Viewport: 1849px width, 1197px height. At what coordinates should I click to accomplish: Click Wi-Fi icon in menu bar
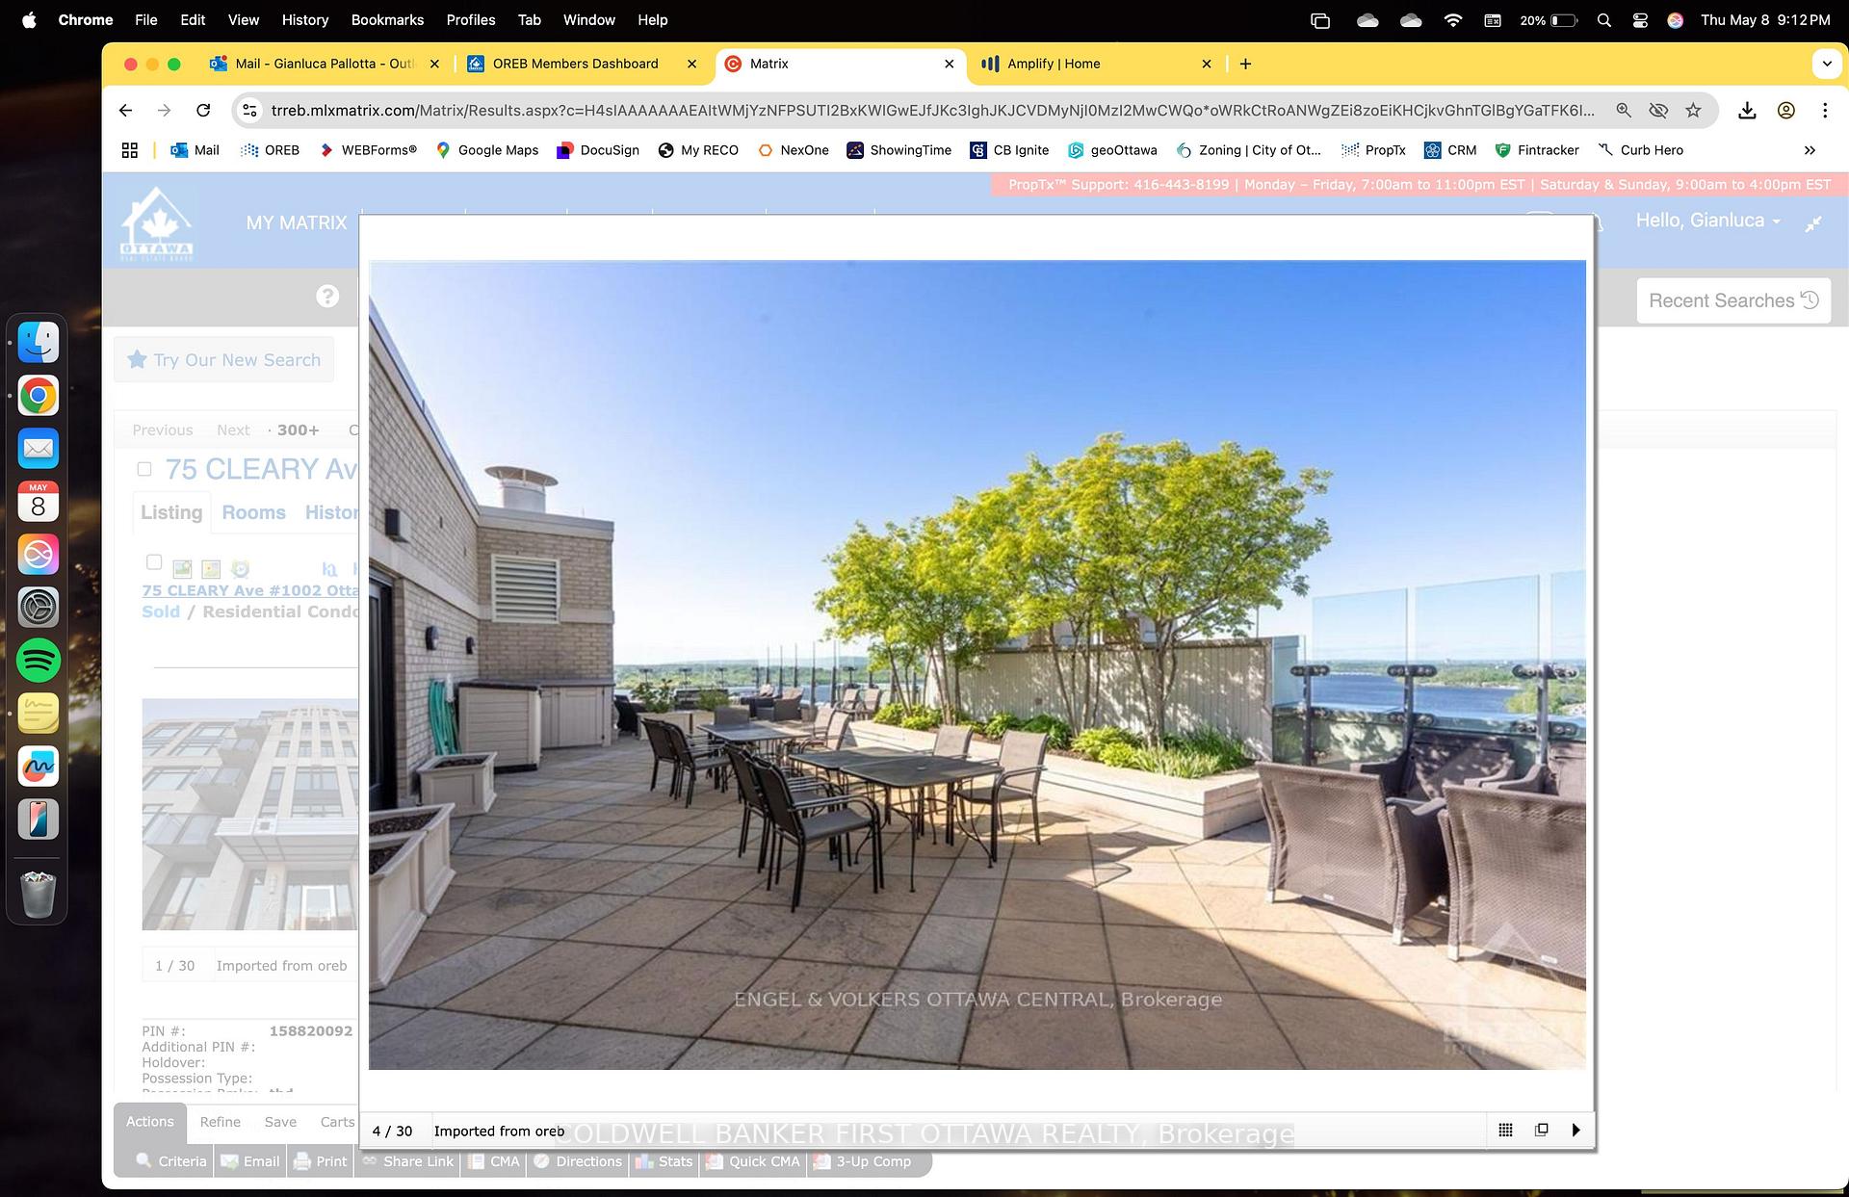click(1453, 20)
